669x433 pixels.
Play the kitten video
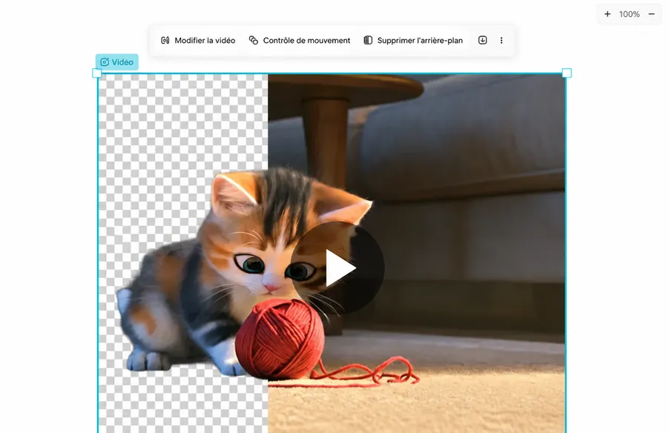(337, 268)
